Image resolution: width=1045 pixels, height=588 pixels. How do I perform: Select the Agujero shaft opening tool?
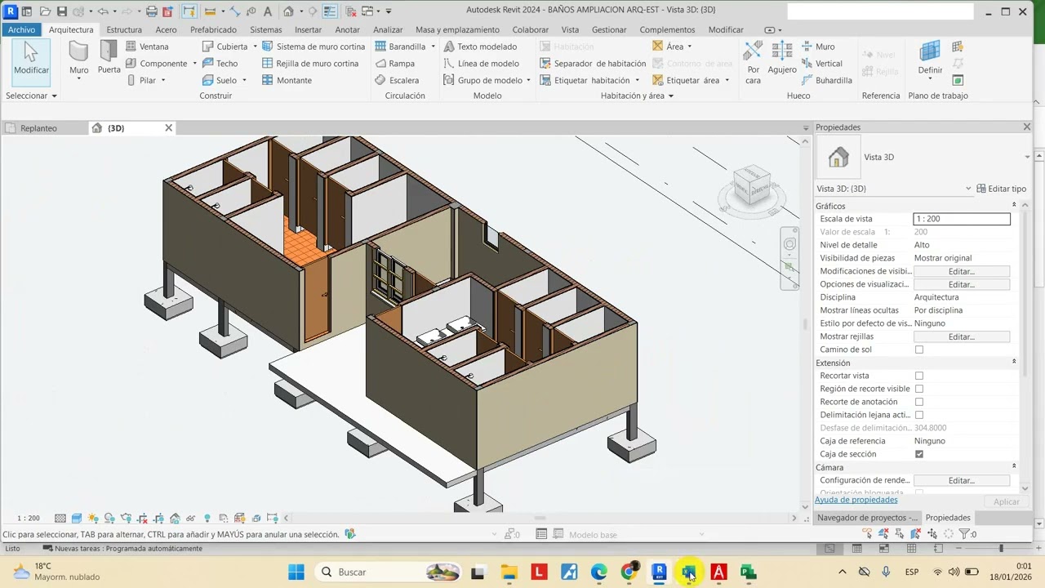click(781, 57)
